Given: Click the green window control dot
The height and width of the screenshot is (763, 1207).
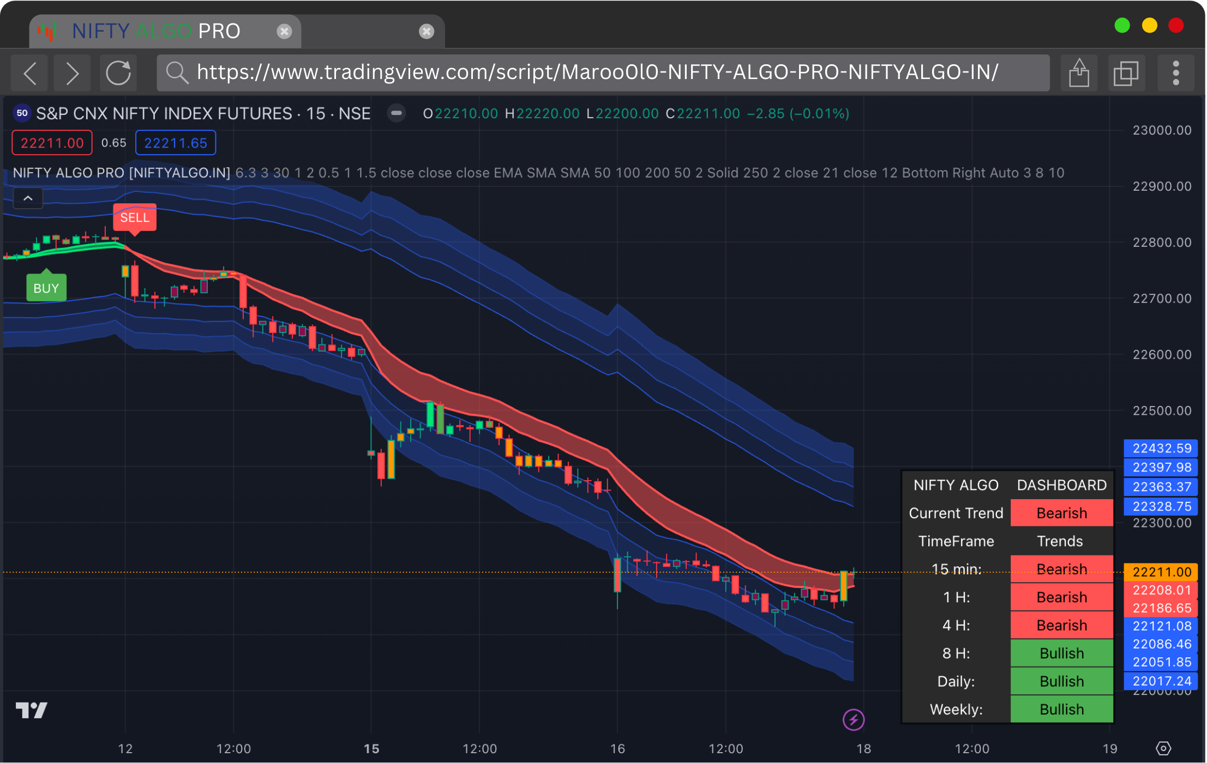Looking at the screenshot, I should pyautogui.click(x=1122, y=26).
